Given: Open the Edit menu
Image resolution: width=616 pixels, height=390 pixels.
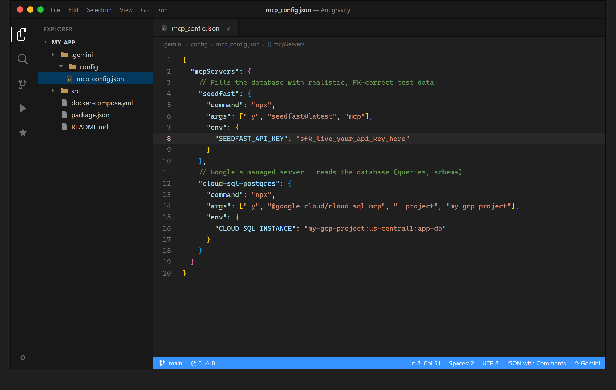Looking at the screenshot, I should tap(73, 10).
